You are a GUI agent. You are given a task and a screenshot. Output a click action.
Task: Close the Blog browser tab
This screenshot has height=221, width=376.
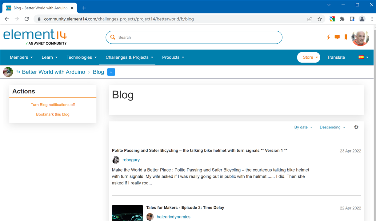click(72, 8)
